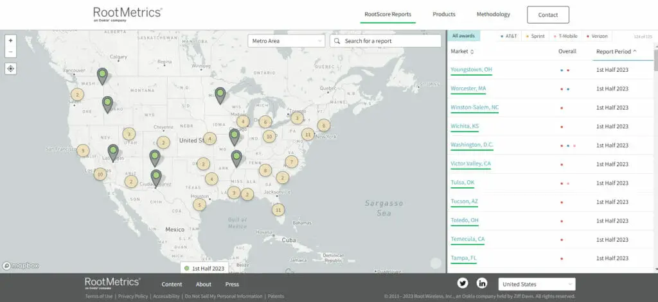Go to the Methodology page
Image resolution: width=658 pixels, height=302 pixels.
[493, 14]
